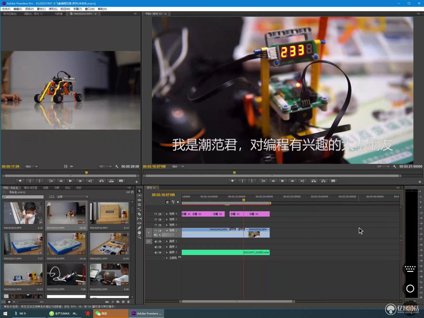The height and width of the screenshot is (318, 424).
Task: Click New Bin folder icon in Project panel
Action: coord(118,302)
